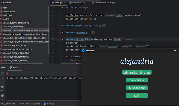179x106 pixels.
Task: Click the src breadcrumb
Action: tap(20, 104)
